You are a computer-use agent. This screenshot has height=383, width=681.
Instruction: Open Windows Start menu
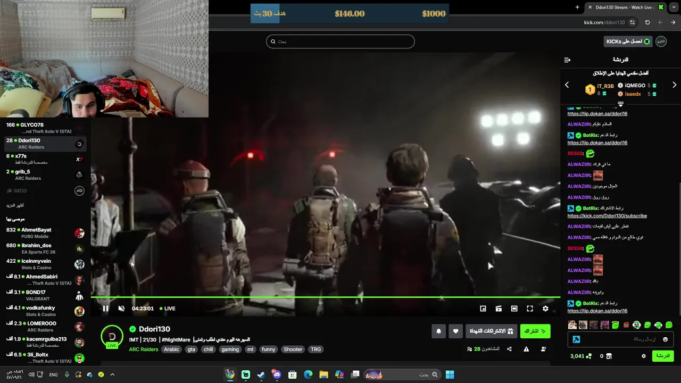[x=450, y=374]
